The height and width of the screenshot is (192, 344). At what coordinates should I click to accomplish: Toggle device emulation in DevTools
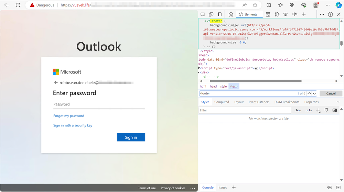[211, 14]
